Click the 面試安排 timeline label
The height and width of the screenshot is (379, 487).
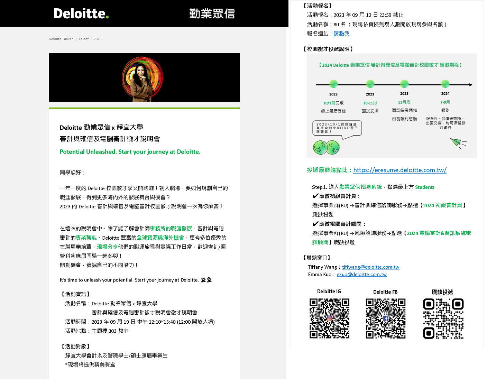click(x=370, y=111)
